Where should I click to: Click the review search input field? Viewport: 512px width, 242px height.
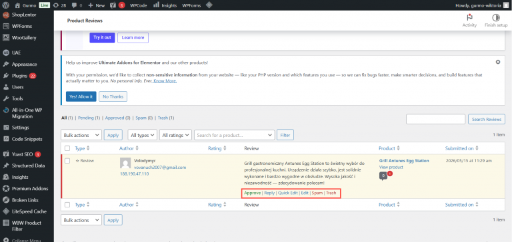pos(435,119)
